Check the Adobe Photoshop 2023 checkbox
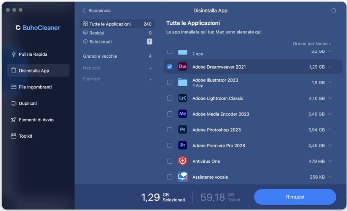The width and height of the screenshot is (347, 211). [170, 130]
